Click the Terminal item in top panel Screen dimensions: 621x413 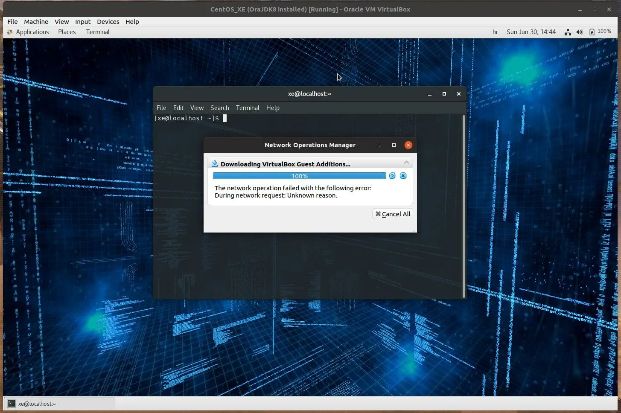(98, 32)
